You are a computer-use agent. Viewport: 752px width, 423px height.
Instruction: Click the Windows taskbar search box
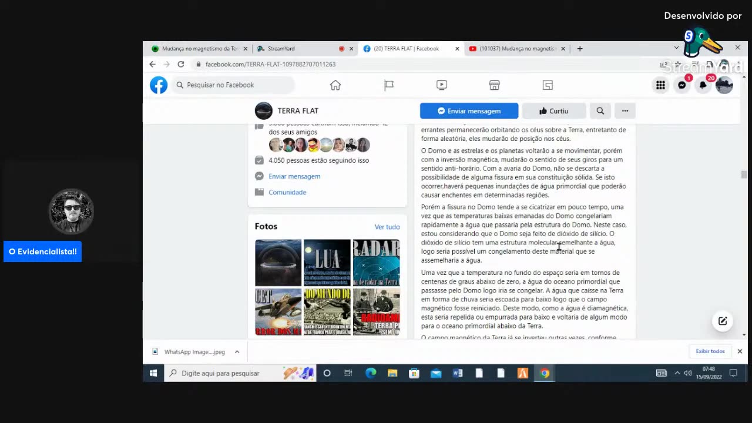(240, 373)
